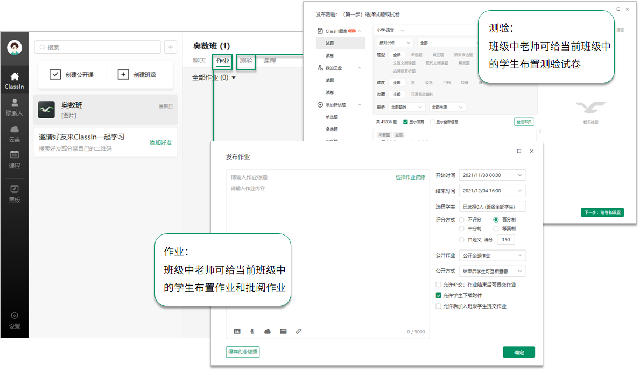Select 多选题 under 添加新试题
This screenshot has width=640, height=371.
coord(332,129)
